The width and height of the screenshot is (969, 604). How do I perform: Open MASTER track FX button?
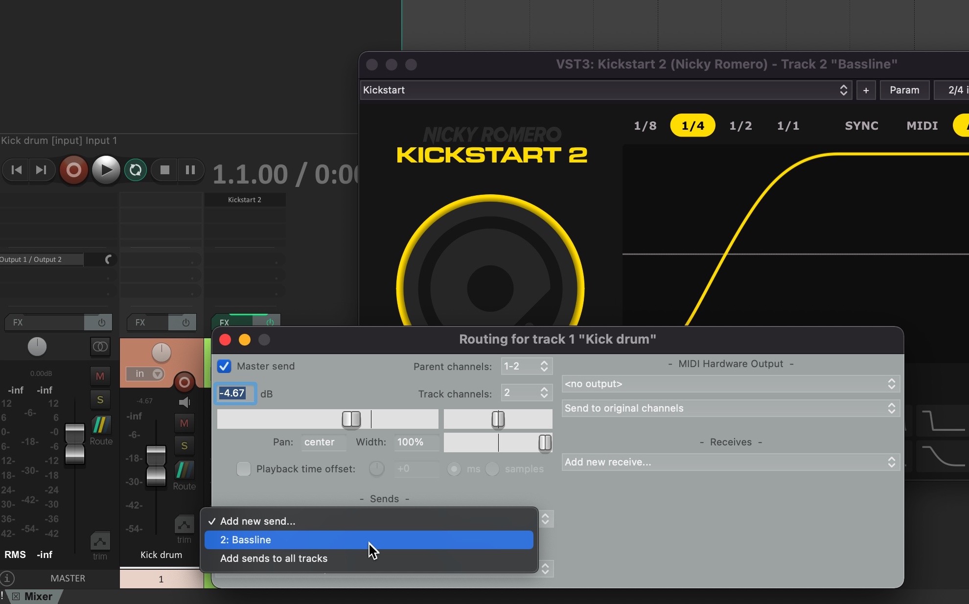[45, 323]
